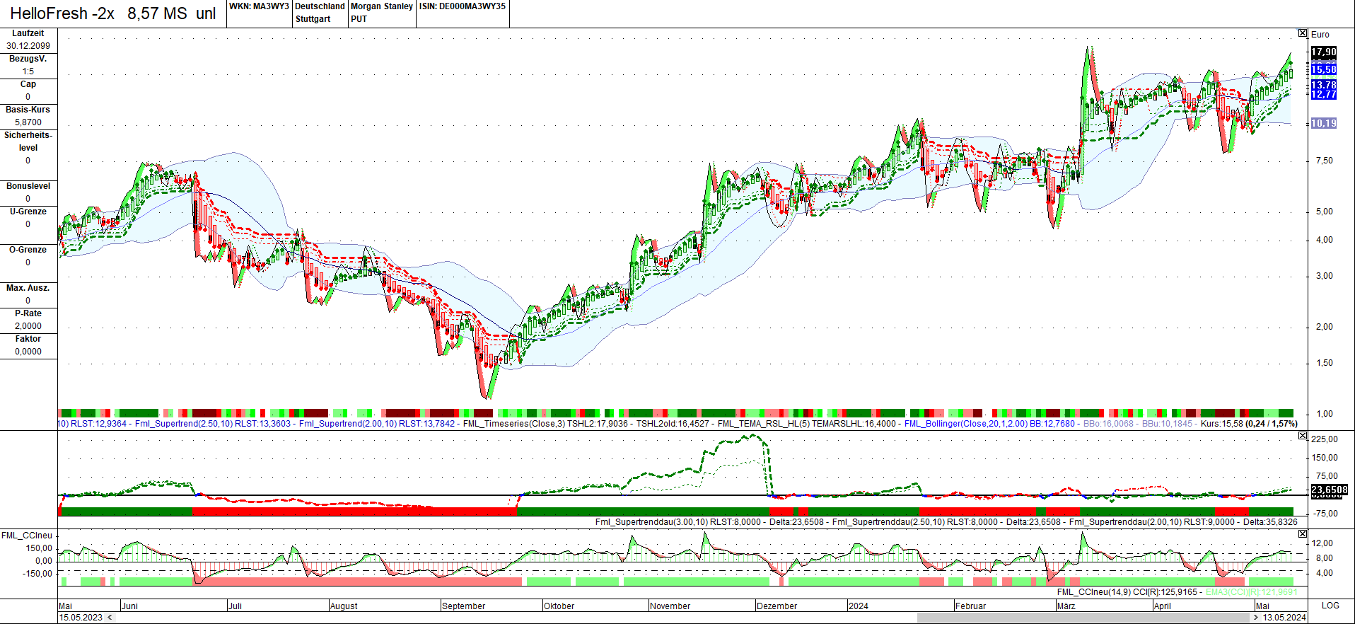
Task: Click the 'Kurs:15,58 (0,24 / 1,57%)' readout
Action: point(1249,424)
